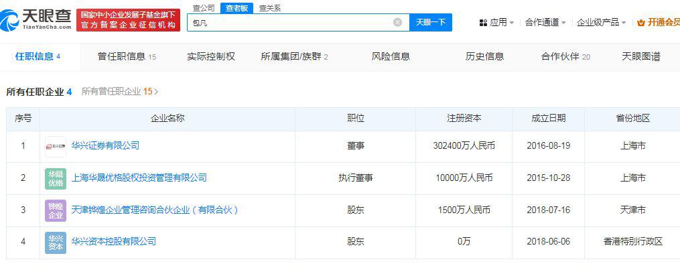
Task: Click the 注册资本 column header
Action: coord(464,119)
